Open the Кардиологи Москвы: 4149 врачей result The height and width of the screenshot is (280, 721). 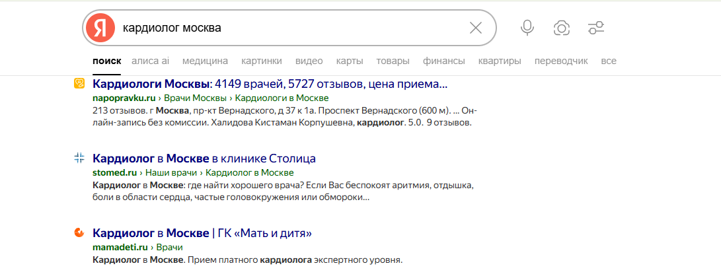[x=270, y=84]
